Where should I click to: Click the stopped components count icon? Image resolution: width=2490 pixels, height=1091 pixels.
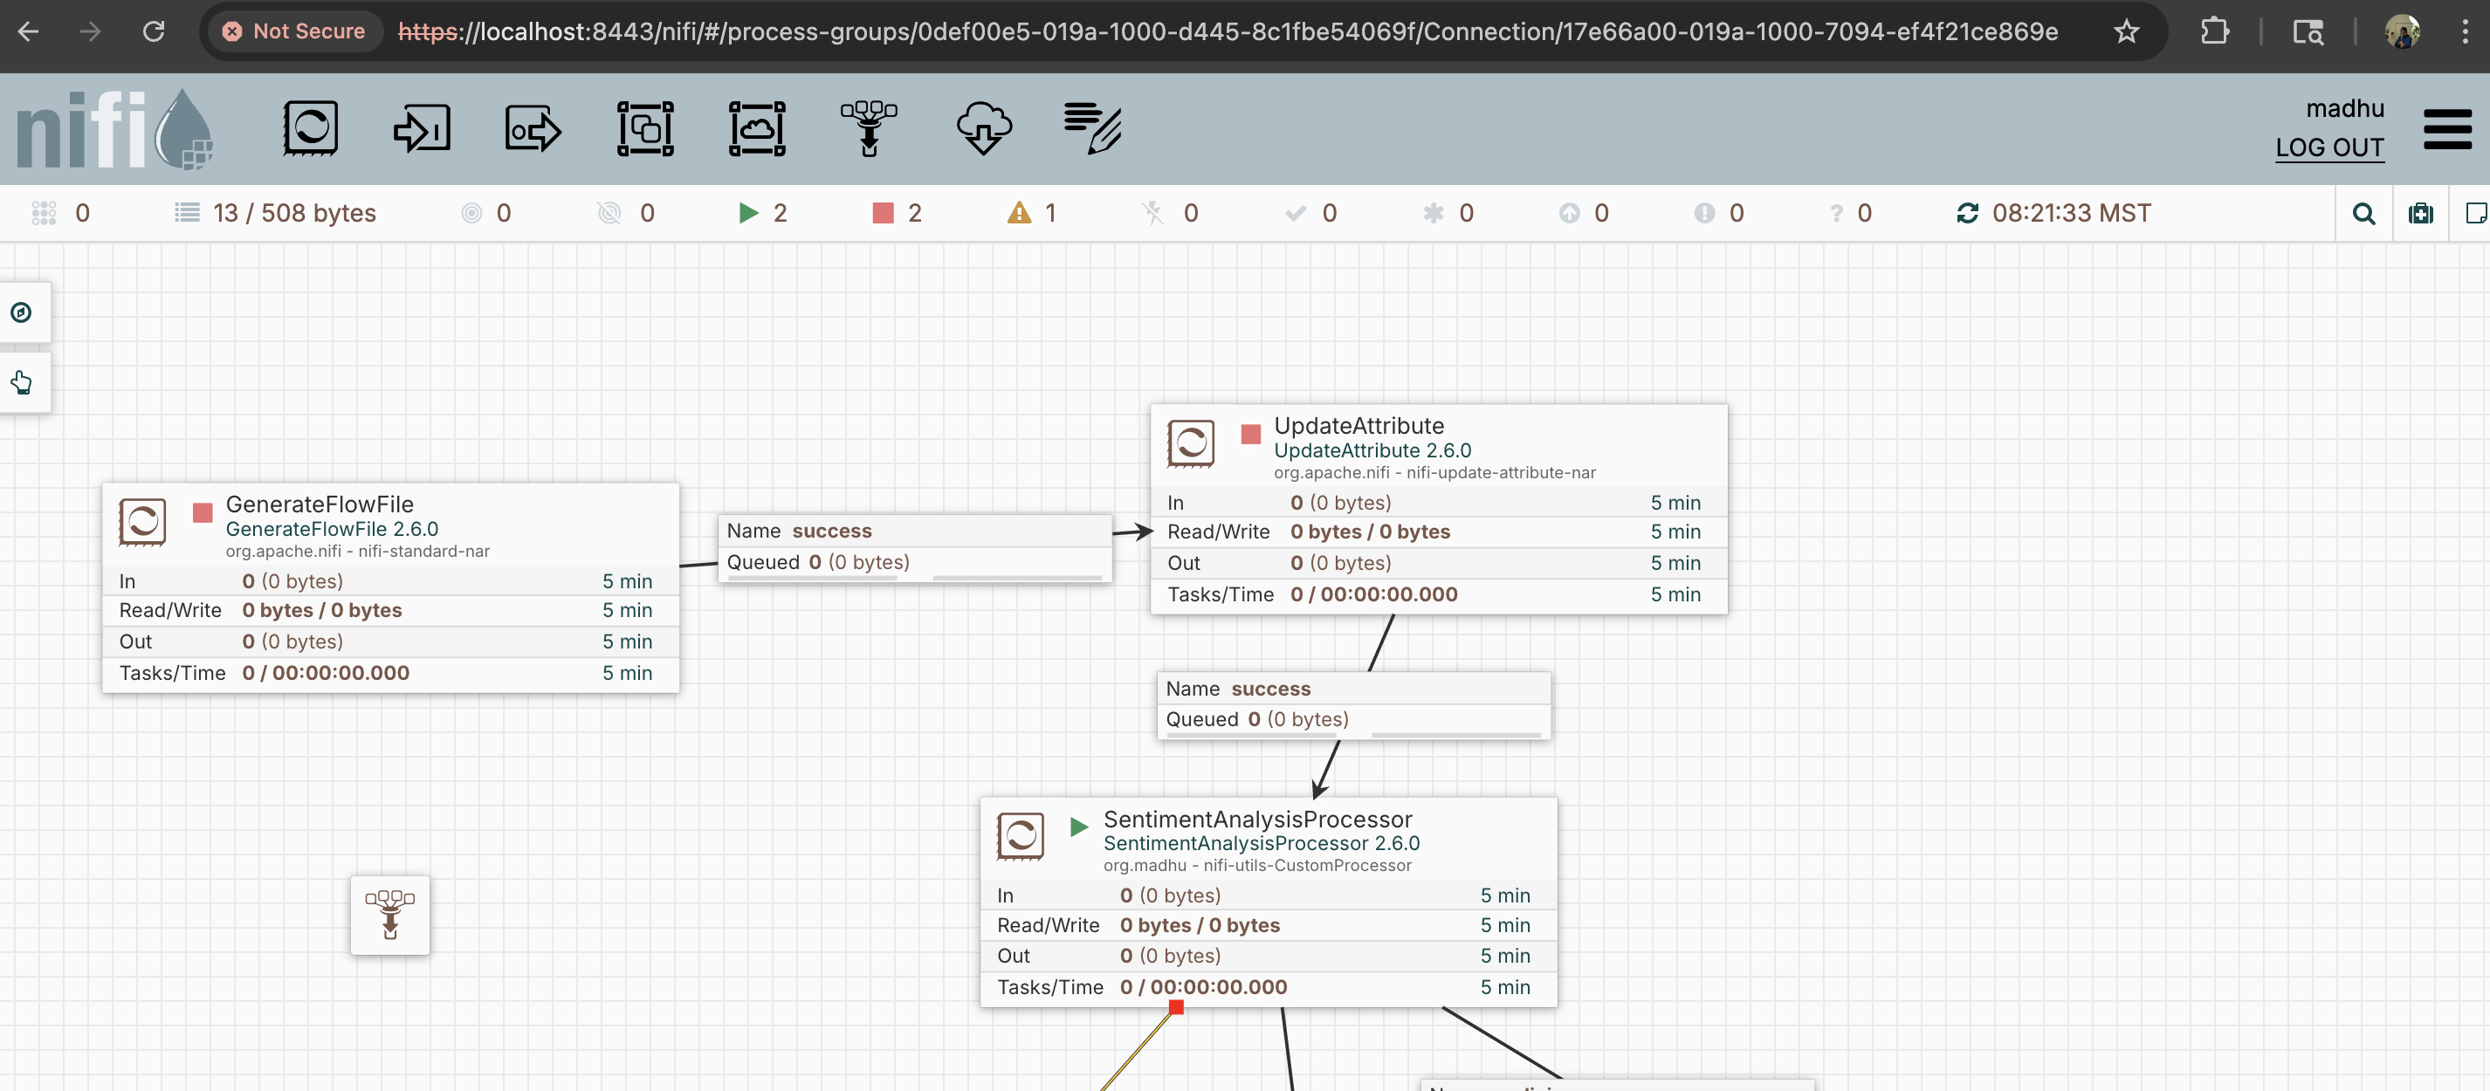click(x=884, y=213)
